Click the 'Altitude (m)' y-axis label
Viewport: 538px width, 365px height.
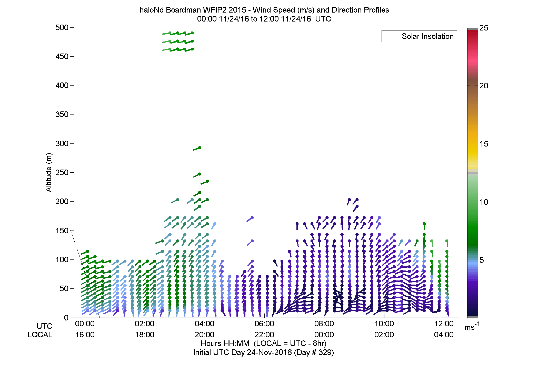click(x=49, y=172)
